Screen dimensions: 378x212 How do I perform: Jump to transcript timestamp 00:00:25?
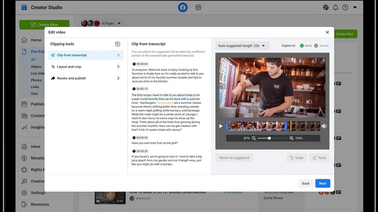click(x=141, y=137)
